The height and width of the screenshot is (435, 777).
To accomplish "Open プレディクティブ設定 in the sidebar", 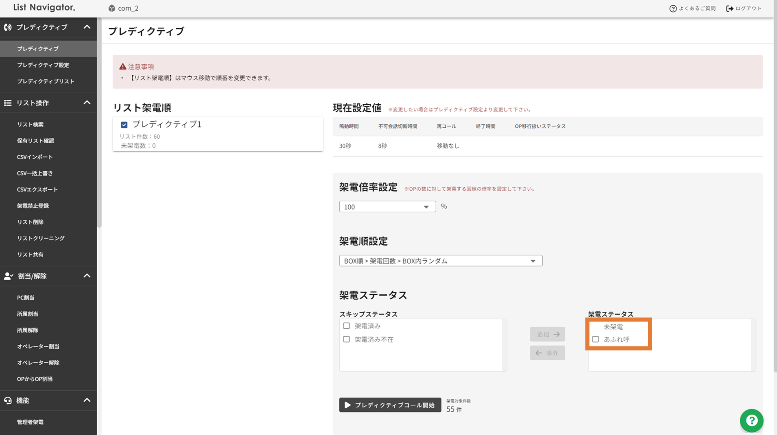I will tap(43, 65).
